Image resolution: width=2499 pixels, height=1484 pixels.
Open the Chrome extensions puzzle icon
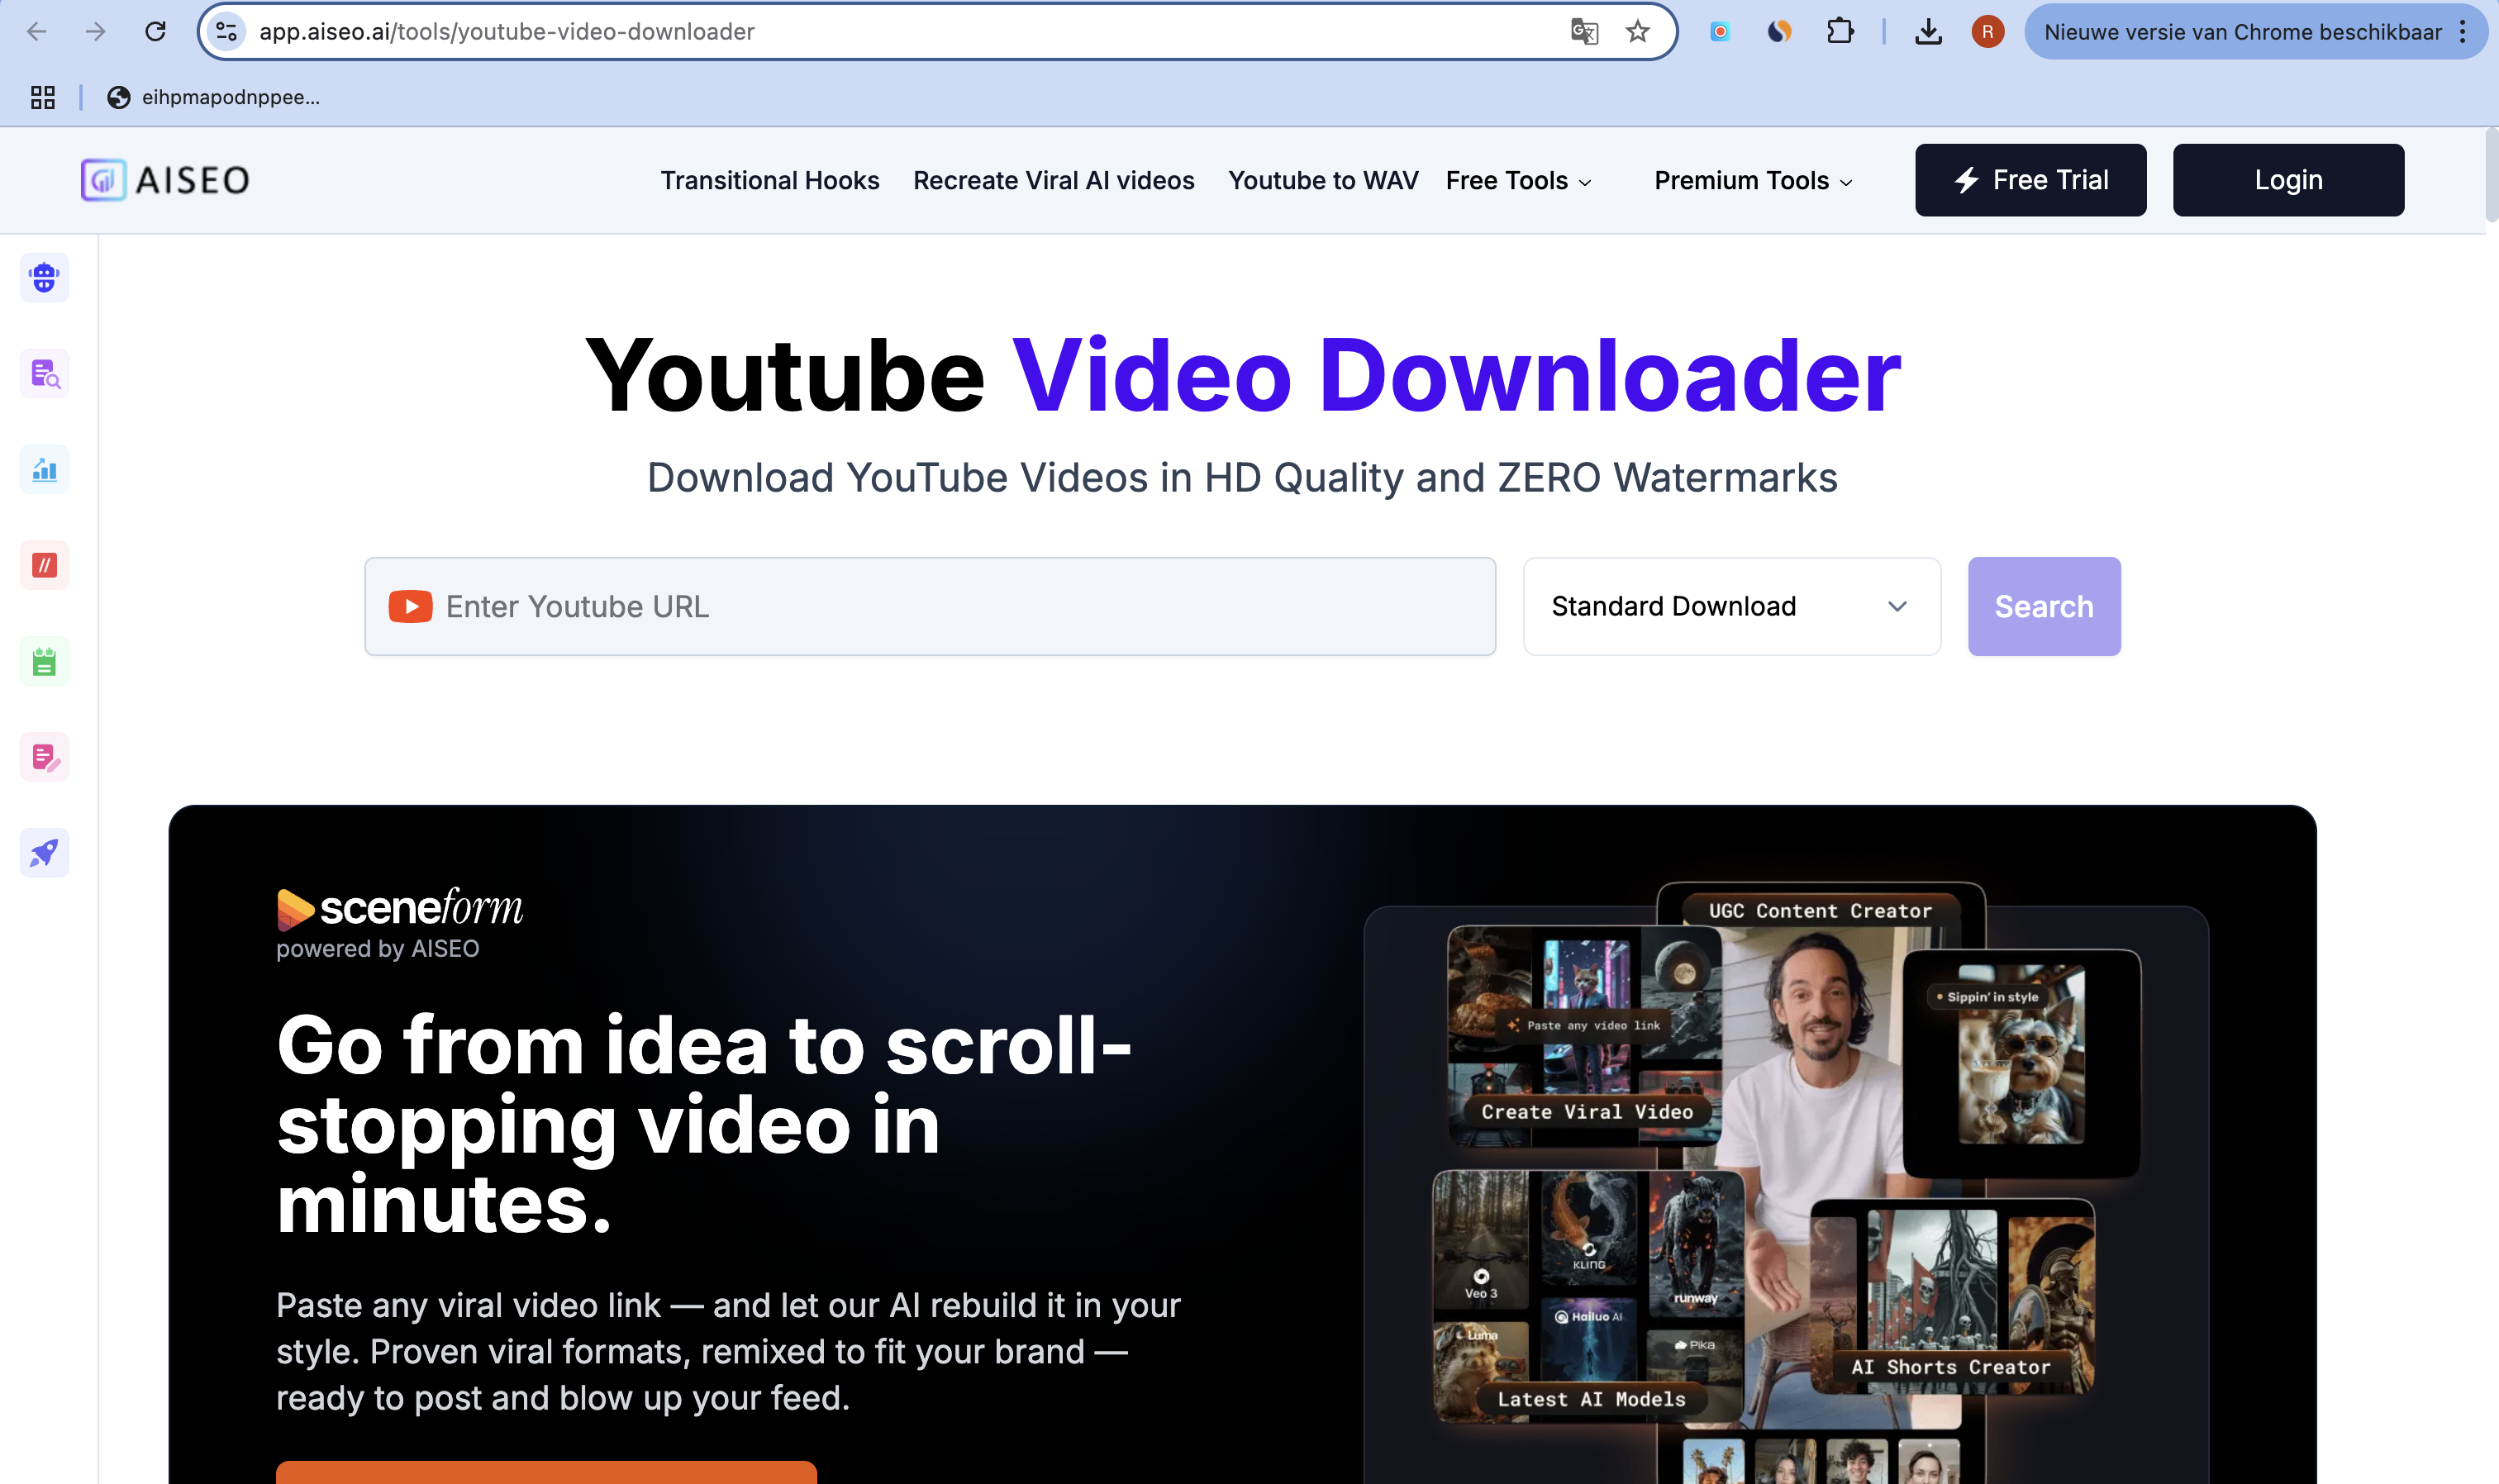point(1839,32)
